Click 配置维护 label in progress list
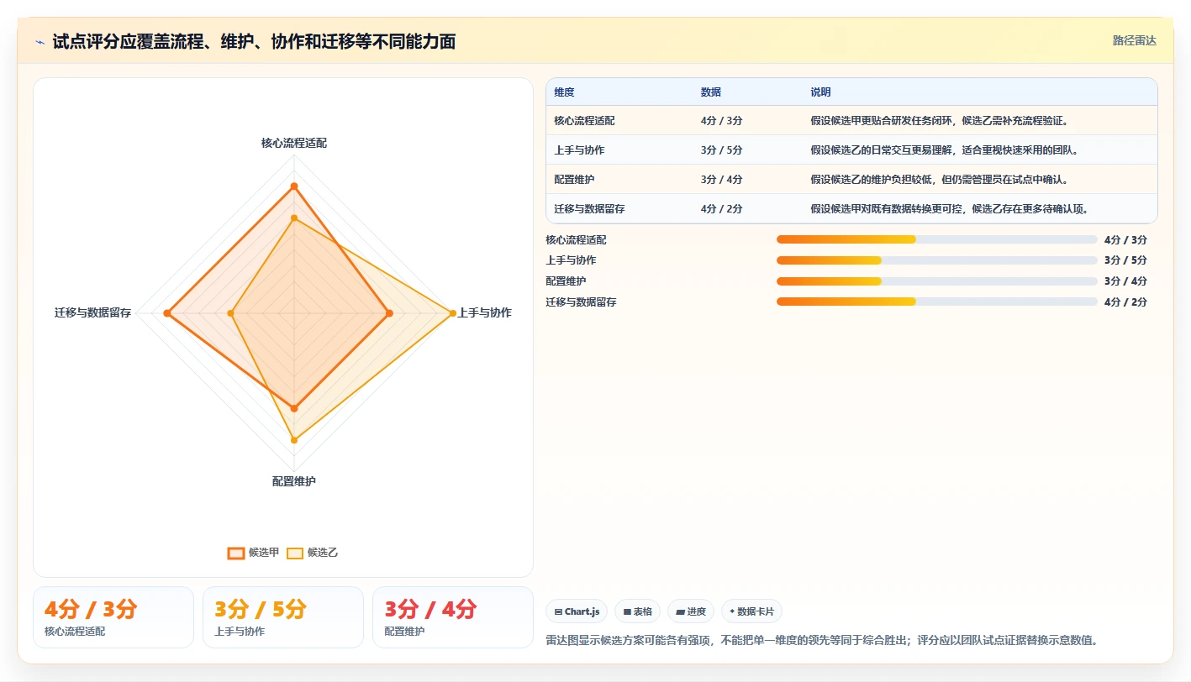This screenshot has height=682, width=1191. 566,281
